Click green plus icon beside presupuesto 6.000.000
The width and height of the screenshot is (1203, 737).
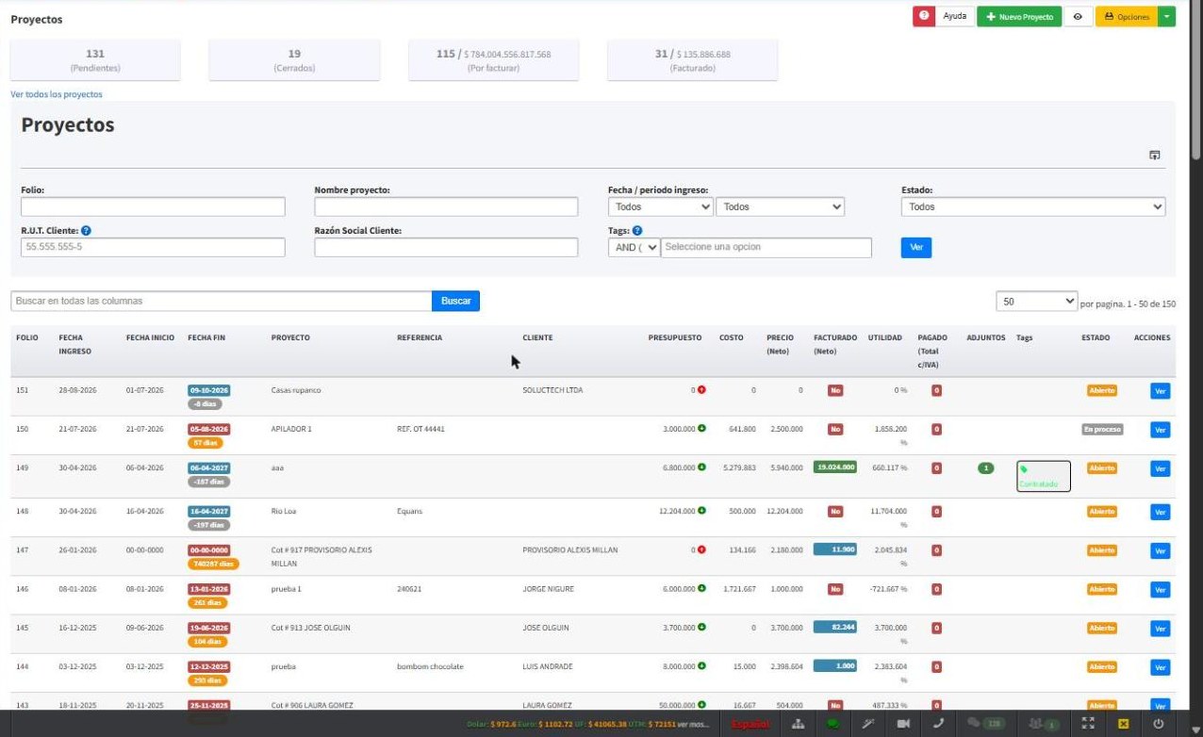pos(701,588)
